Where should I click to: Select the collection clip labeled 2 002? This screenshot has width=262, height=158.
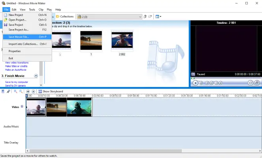point(122,40)
